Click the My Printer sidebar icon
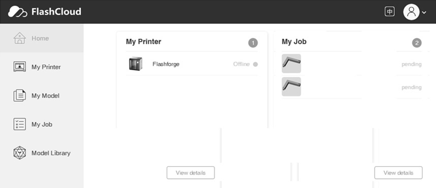 (x=19, y=67)
